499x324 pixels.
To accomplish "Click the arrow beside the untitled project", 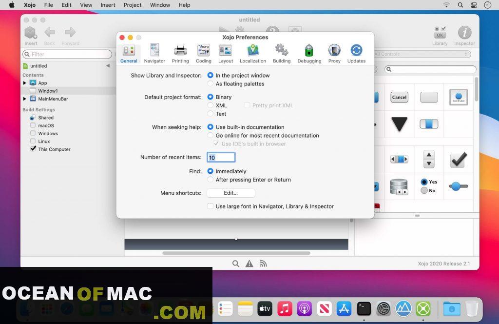I will tap(108, 65).
